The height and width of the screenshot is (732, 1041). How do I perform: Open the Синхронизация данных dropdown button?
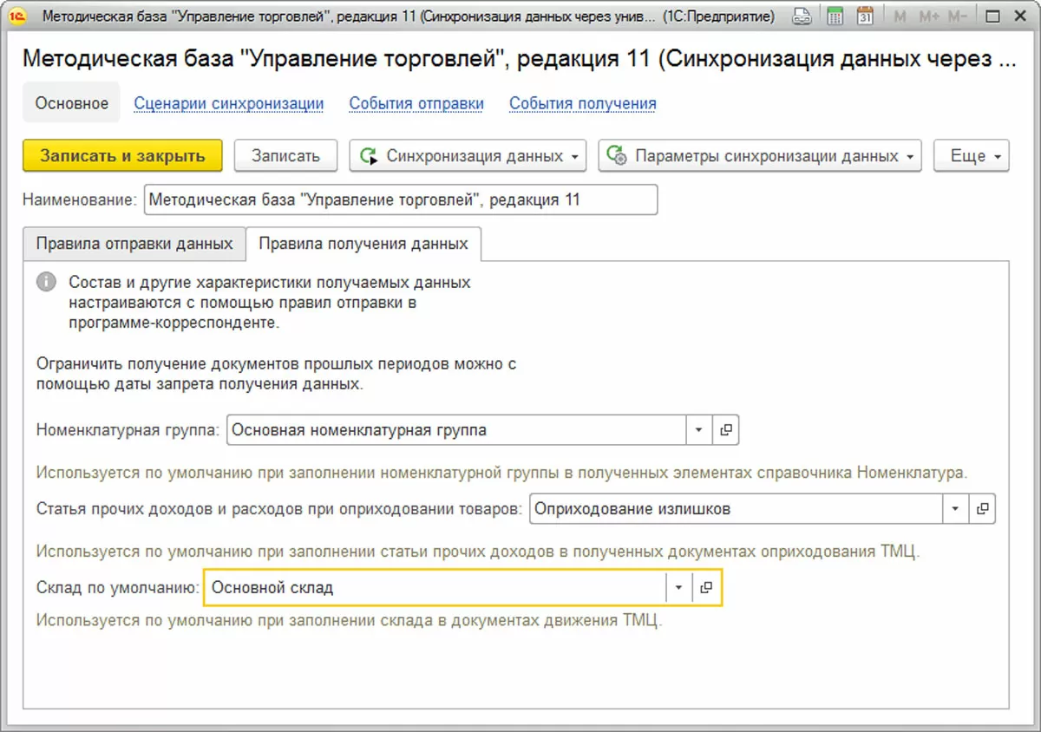[x=468, y=156]
